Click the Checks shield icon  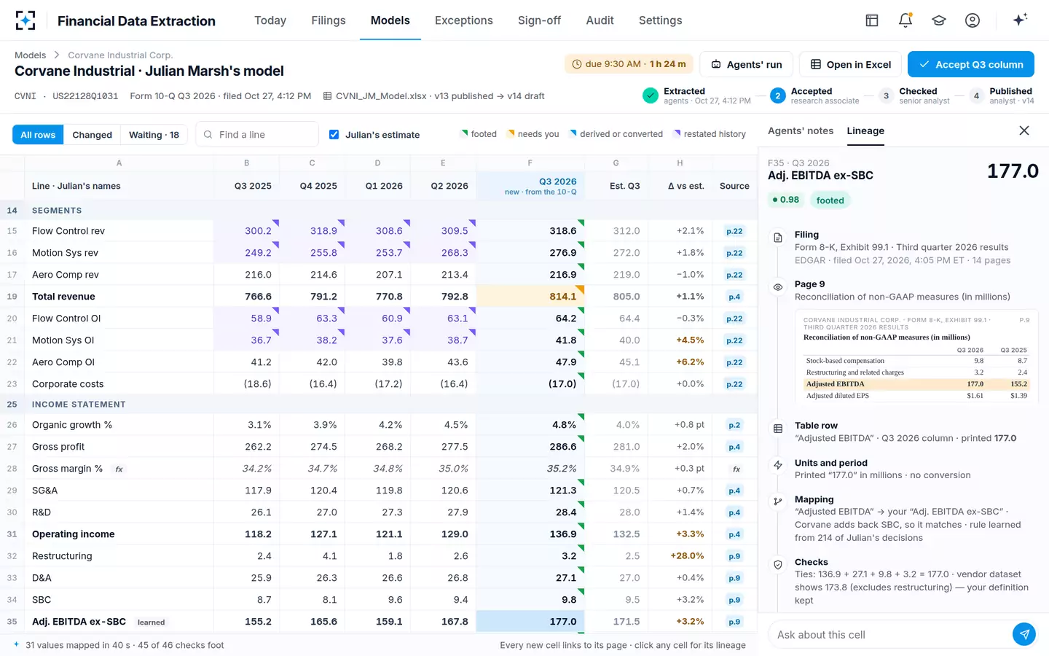778,565
